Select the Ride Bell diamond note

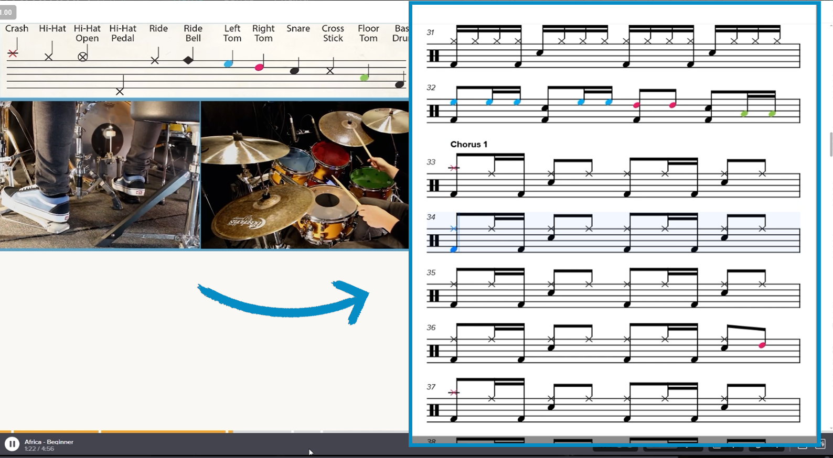point(188,60)
